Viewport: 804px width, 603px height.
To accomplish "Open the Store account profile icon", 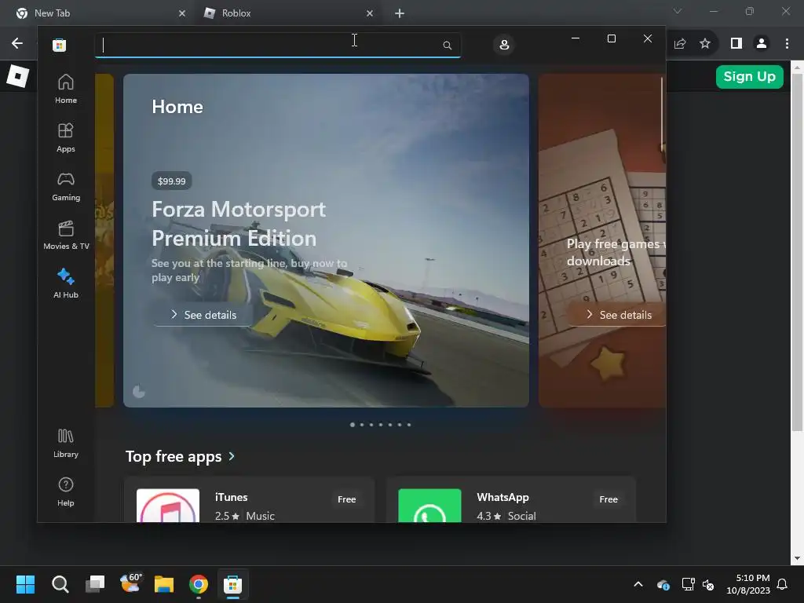I will (504, 45).
